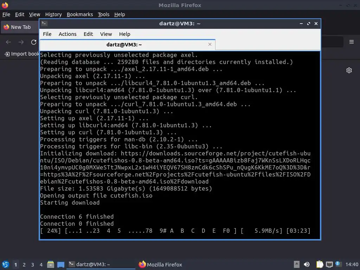Open Firefox Edit menu
The height and width of the screenshot is (270, 360).
tap(20, 14)
